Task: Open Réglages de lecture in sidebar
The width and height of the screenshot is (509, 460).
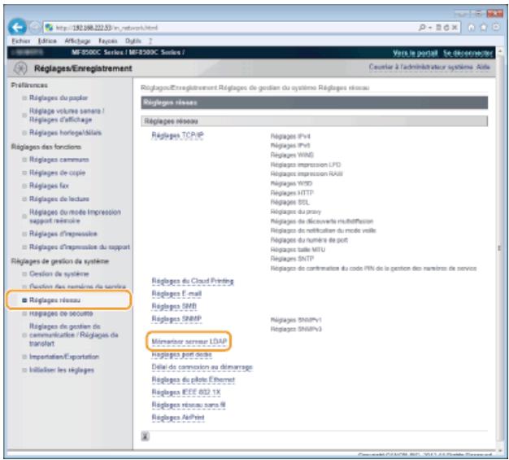Action: tap(59, 199)
